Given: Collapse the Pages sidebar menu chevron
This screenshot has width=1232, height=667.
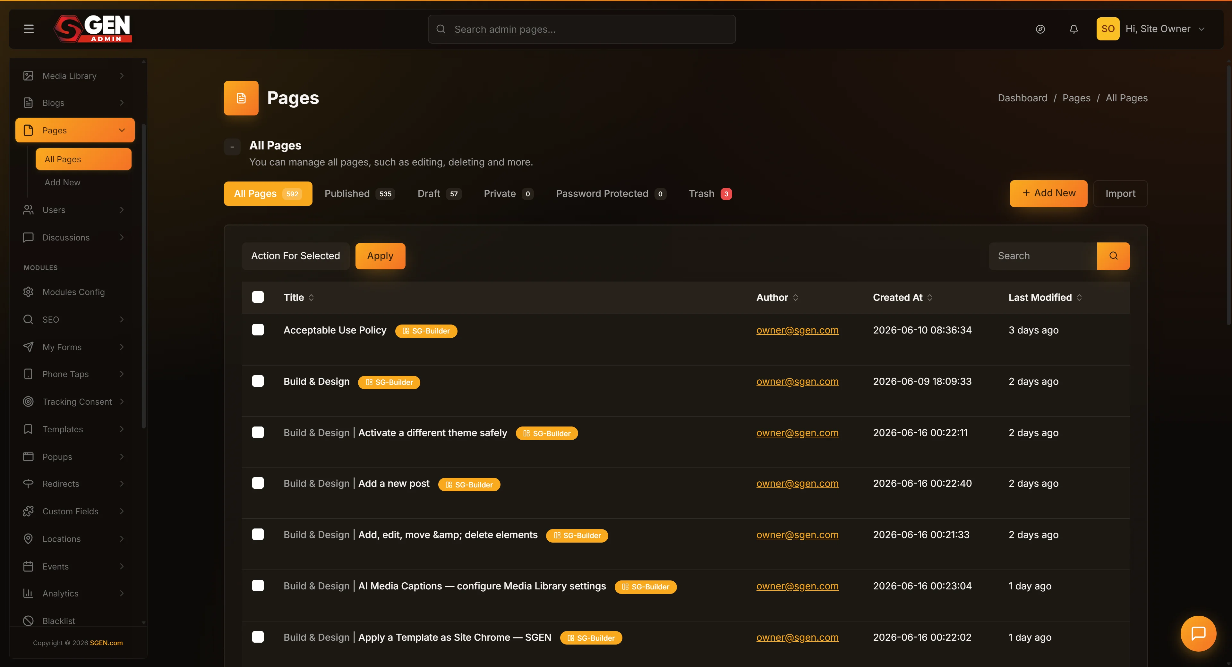Looking at the screenshot, I should 122,130.
